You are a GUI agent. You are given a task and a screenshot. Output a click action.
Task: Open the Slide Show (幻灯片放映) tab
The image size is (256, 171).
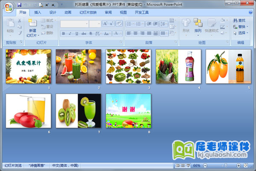(88, 12)
